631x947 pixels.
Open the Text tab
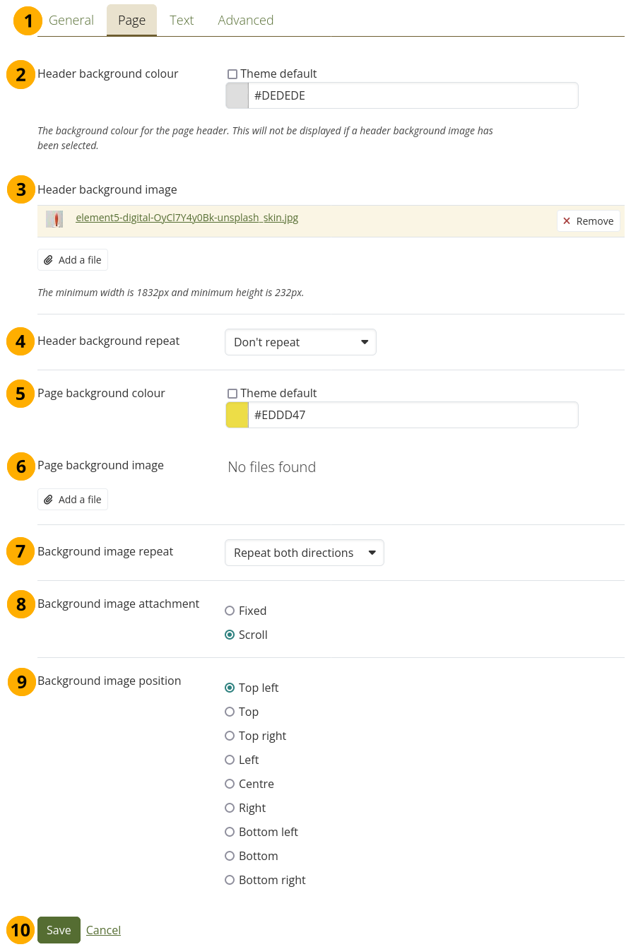(182, 20)
